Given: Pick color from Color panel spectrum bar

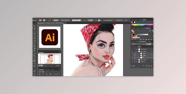Looking at the screenshot, I should (x=142, y=25).
